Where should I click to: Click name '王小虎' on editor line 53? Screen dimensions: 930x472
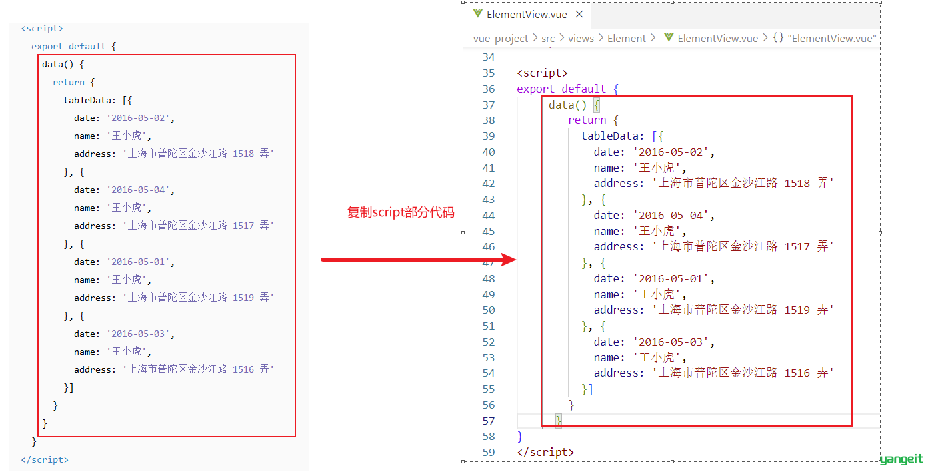pyautogui.click(x=640, y=357)
